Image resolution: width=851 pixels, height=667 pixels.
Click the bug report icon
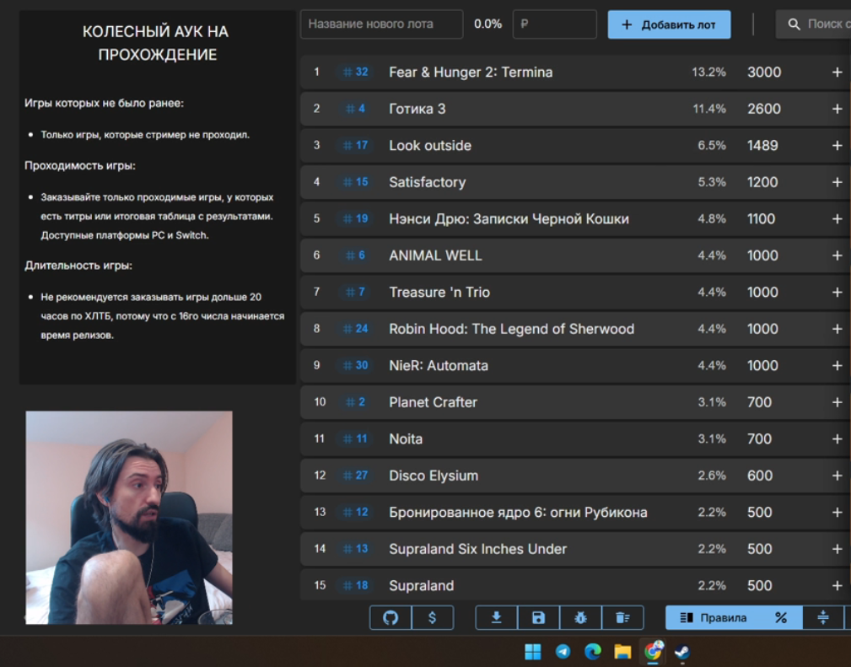(x=580, y=617)
